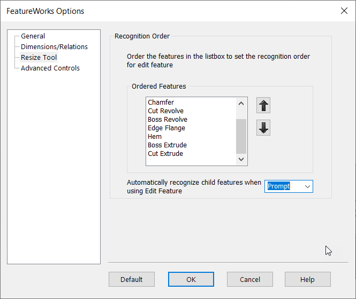Confirm settings with the OK button
356x299 pixels.
pos(191,279)
